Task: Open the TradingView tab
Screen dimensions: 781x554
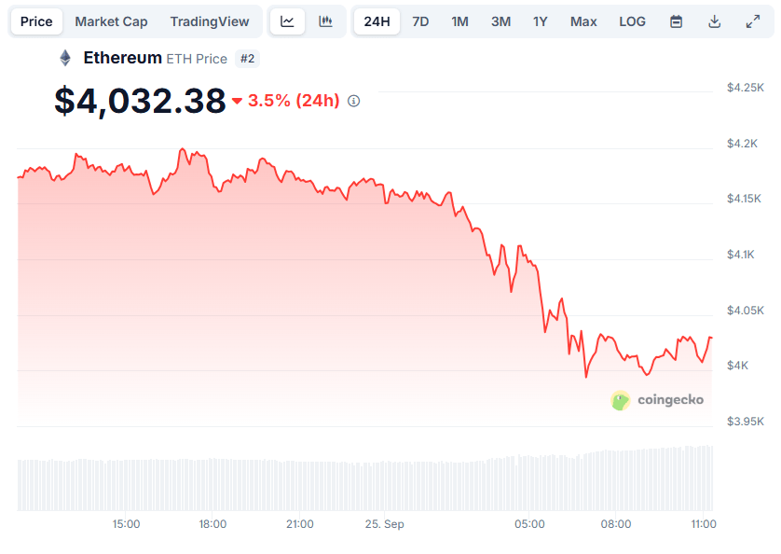Action: click(x=210, y=21)
